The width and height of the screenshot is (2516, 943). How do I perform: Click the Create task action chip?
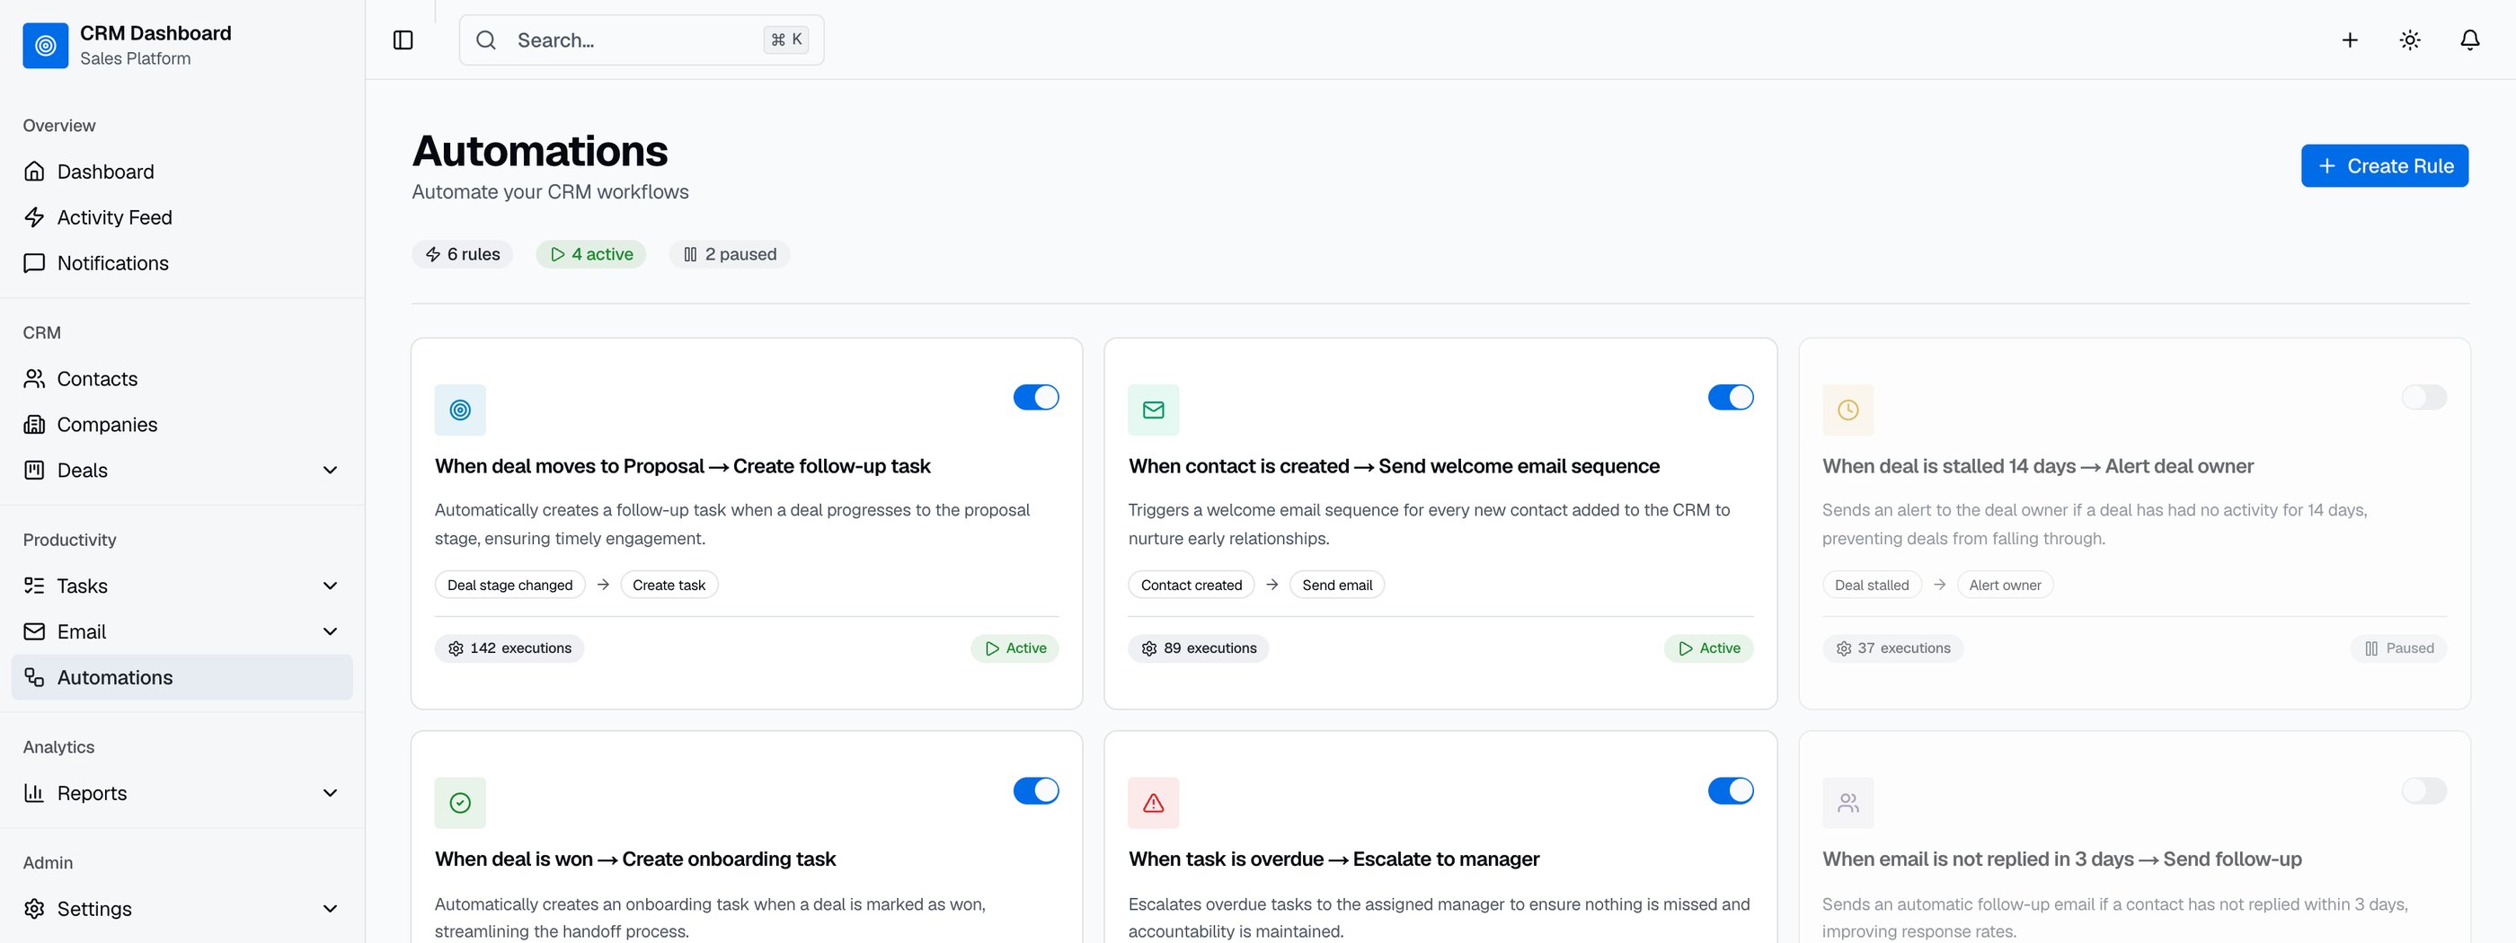pyautogui.click(x=669, y=585)
